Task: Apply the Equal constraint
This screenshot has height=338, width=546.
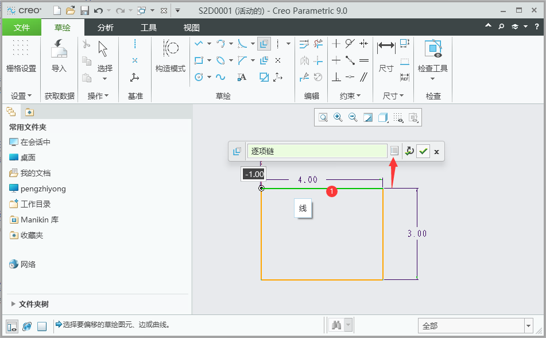Action: point(364,60)
